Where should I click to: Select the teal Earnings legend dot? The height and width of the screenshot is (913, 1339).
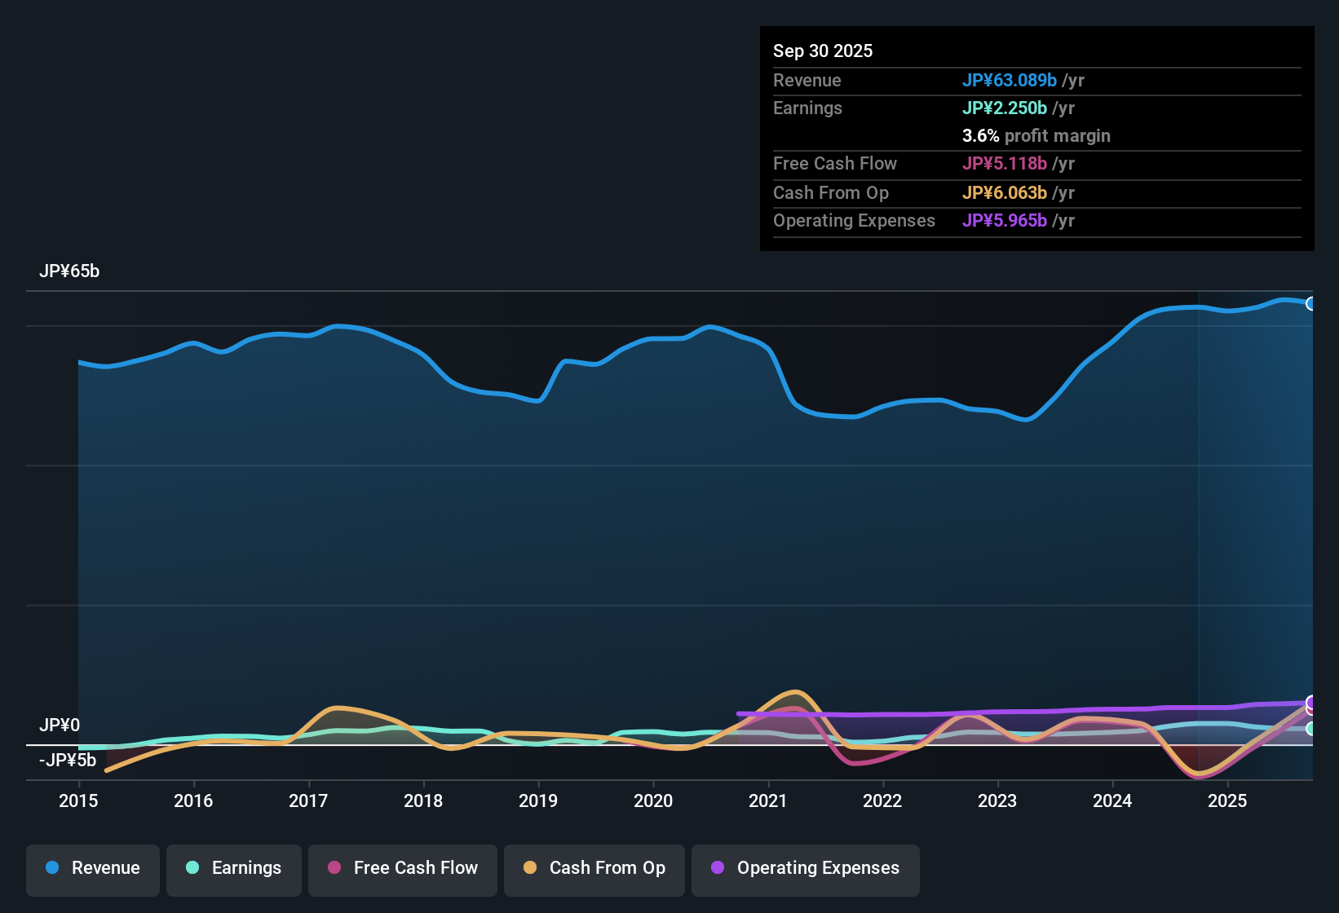click(x=192, y=868)
